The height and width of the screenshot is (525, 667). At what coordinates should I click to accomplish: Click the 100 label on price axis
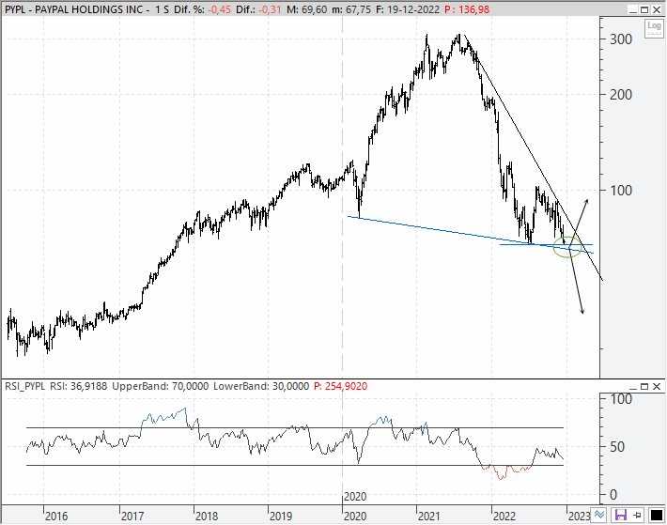(x=621, y=190)
